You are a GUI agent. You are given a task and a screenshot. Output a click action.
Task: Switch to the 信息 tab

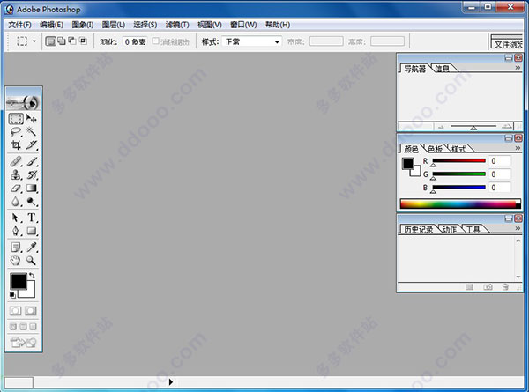442,69
